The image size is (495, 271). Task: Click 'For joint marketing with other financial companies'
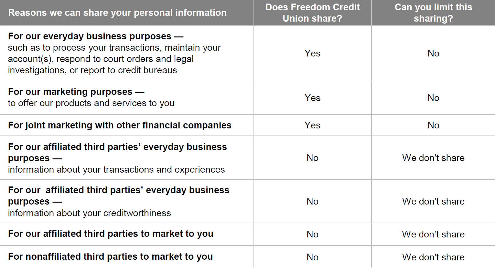(x=120, y=125)
